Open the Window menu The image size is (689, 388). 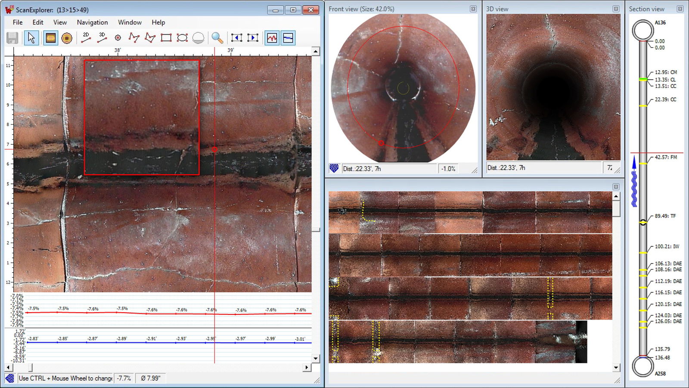coord(129,22)
